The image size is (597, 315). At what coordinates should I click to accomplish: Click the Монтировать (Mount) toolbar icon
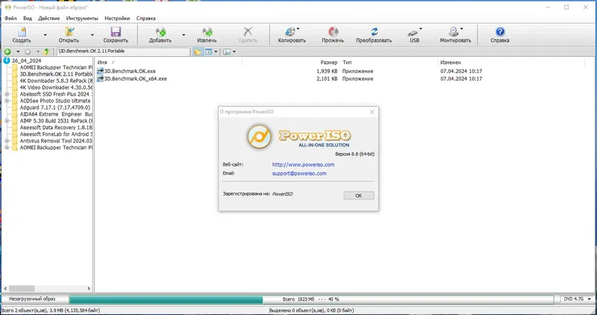[x=453, y=32]
